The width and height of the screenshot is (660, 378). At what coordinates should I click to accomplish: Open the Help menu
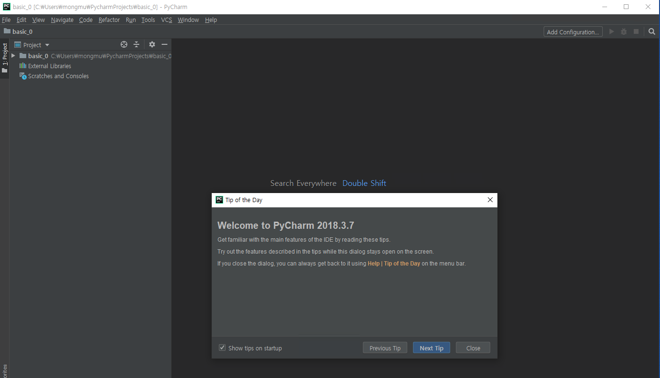(x=211, y=20)
